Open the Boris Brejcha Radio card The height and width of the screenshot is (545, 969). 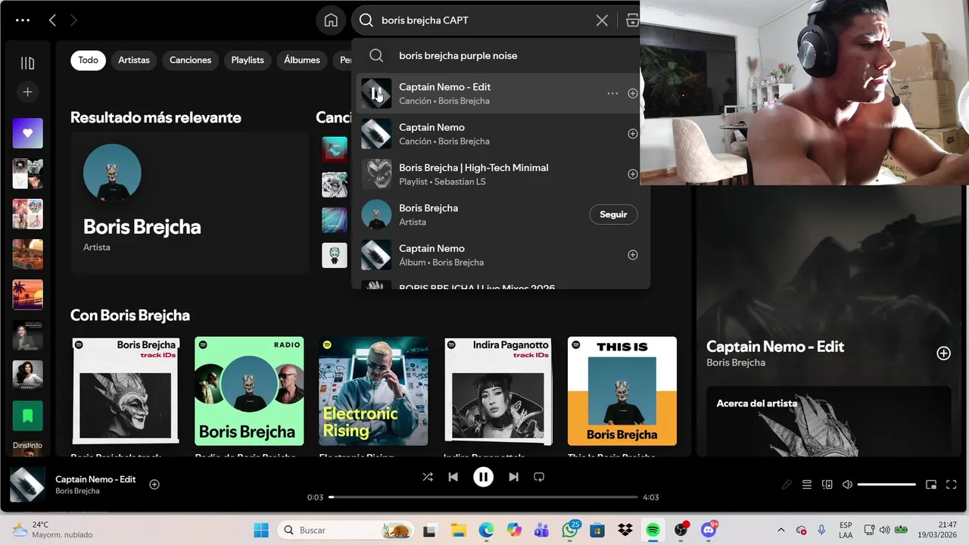click(x=249, y=391)
